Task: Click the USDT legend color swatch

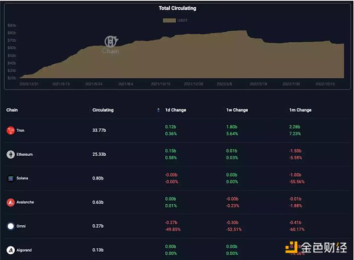Action: (169, 20)
